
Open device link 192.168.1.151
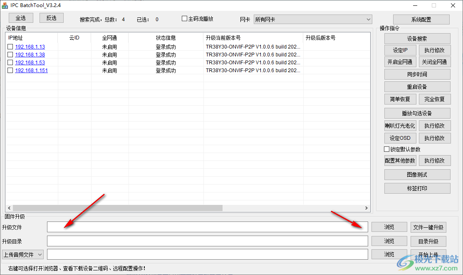[31, 70]
